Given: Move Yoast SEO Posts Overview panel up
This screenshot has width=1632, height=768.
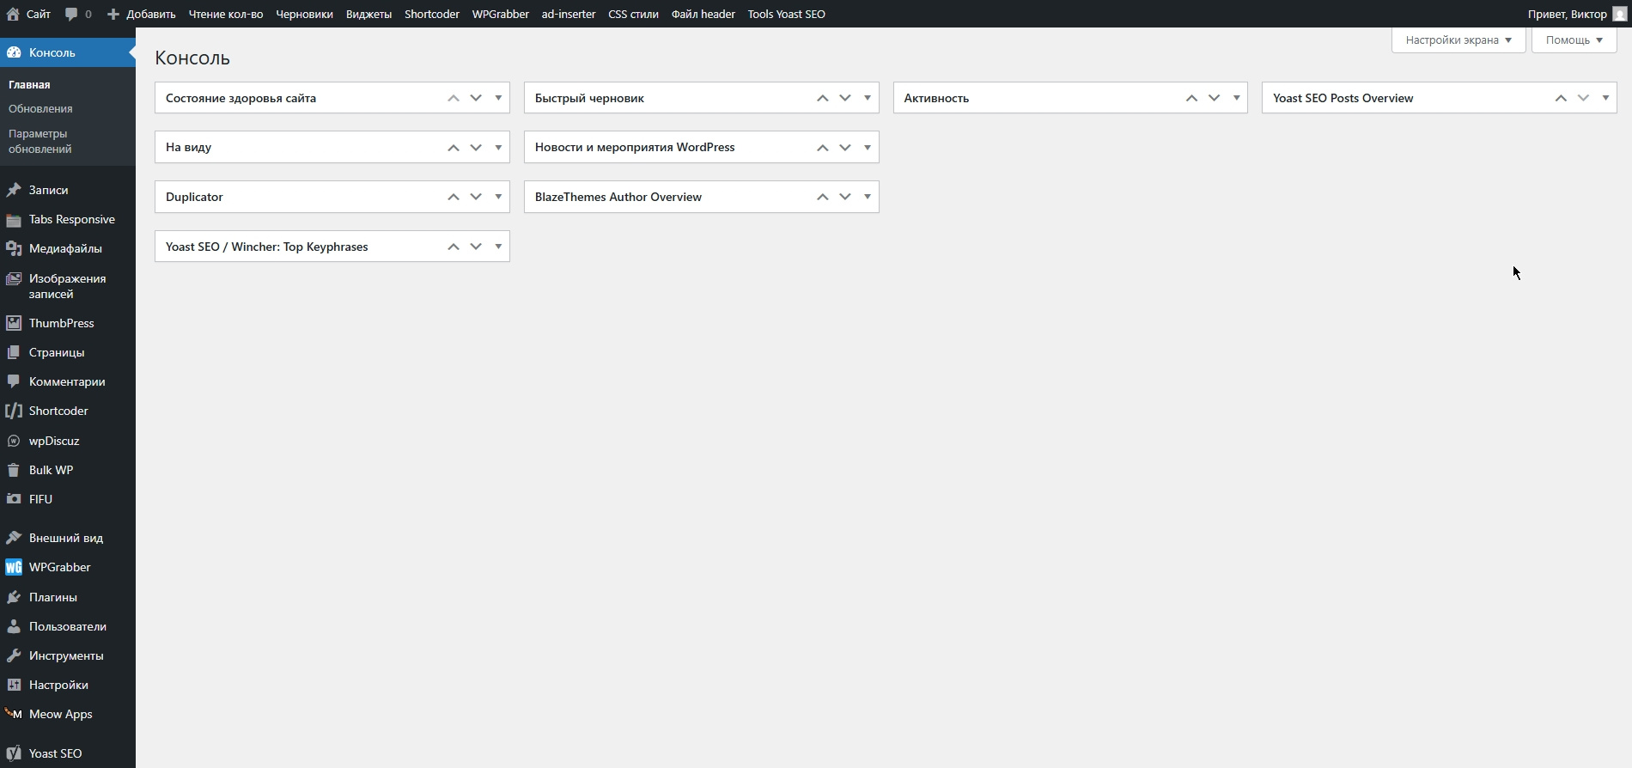Looking at the screenshot, I should tap(1561, 98).
